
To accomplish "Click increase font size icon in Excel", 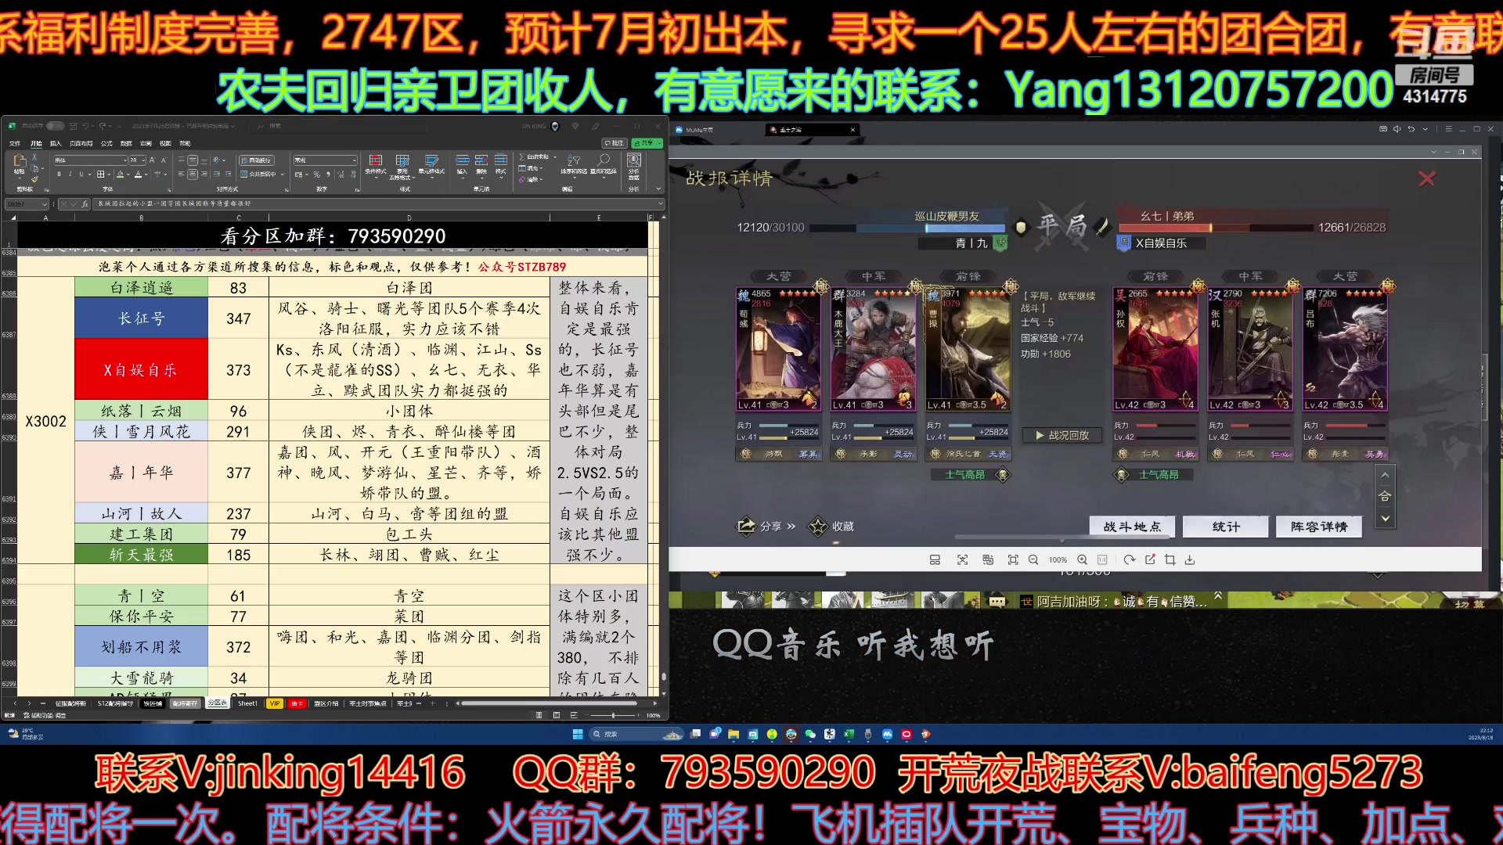I will tap(152, 160).
